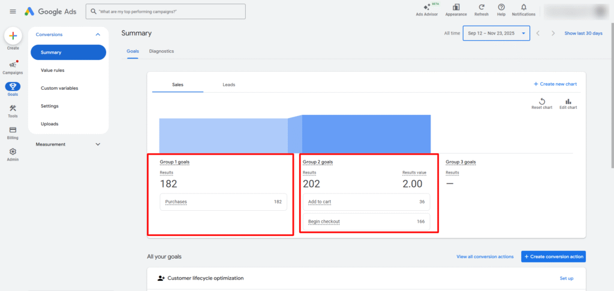614x291 pixels.
Task: Open Appearance settings icon
Action: click(456, 10)
